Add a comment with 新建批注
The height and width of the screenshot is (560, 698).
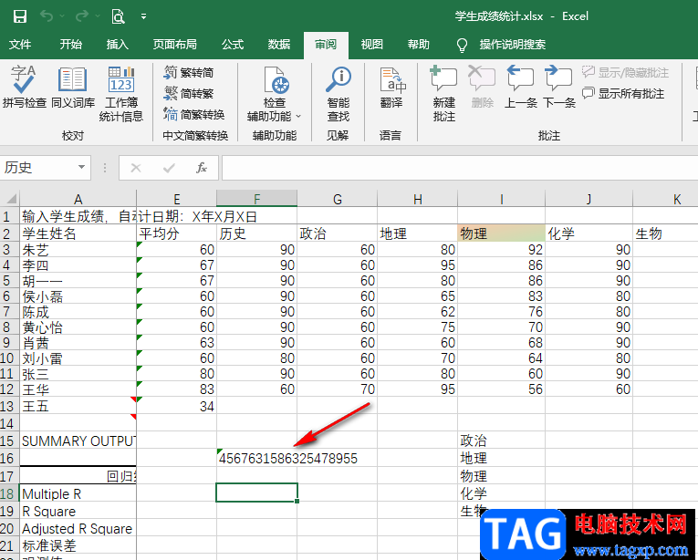click(443, 94)
